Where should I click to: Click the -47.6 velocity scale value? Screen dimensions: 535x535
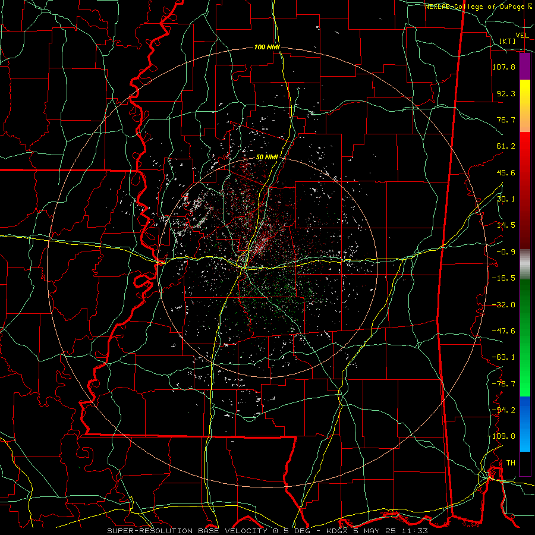tap(503, 331)
